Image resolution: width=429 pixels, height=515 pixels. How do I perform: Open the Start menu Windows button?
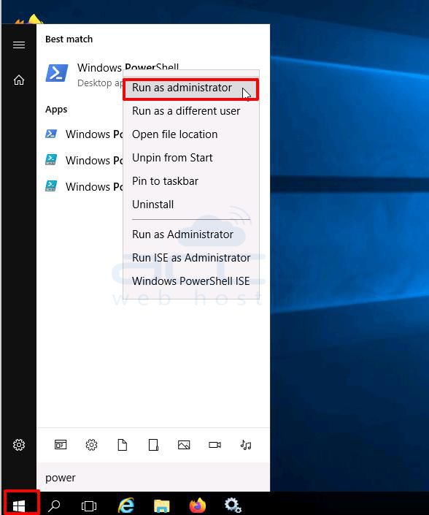(19, 506)
